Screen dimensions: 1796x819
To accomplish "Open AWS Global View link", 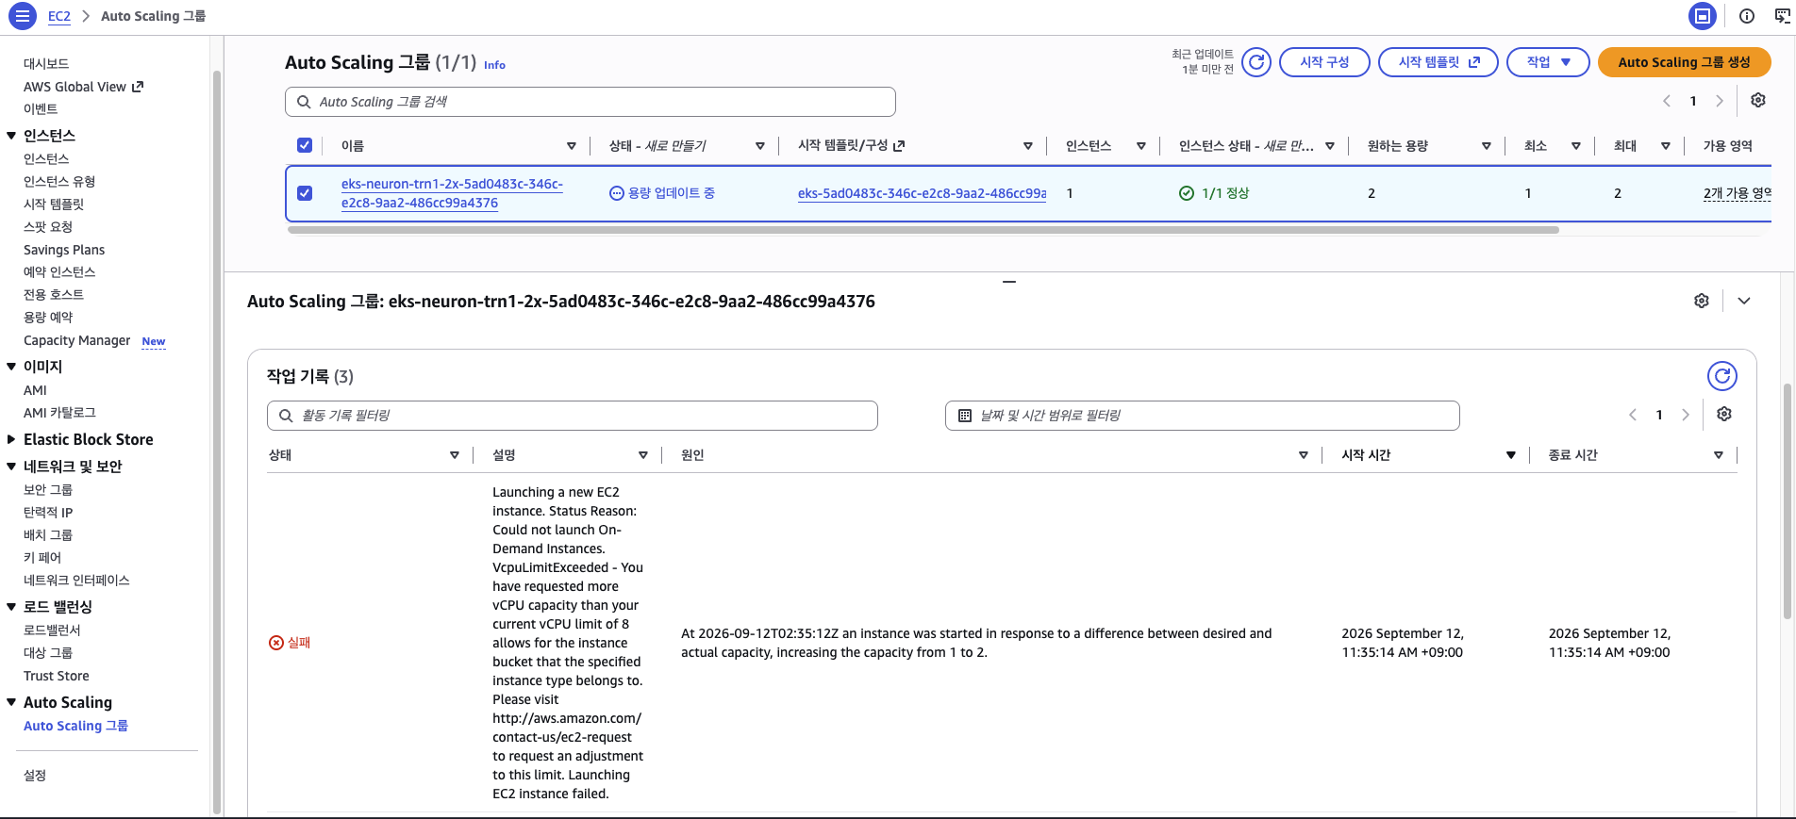I will pyautogui.click(x=83, y=87).
